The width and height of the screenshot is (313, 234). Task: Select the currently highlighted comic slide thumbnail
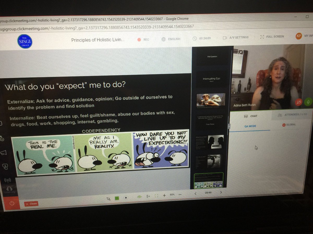pos(209,180)
